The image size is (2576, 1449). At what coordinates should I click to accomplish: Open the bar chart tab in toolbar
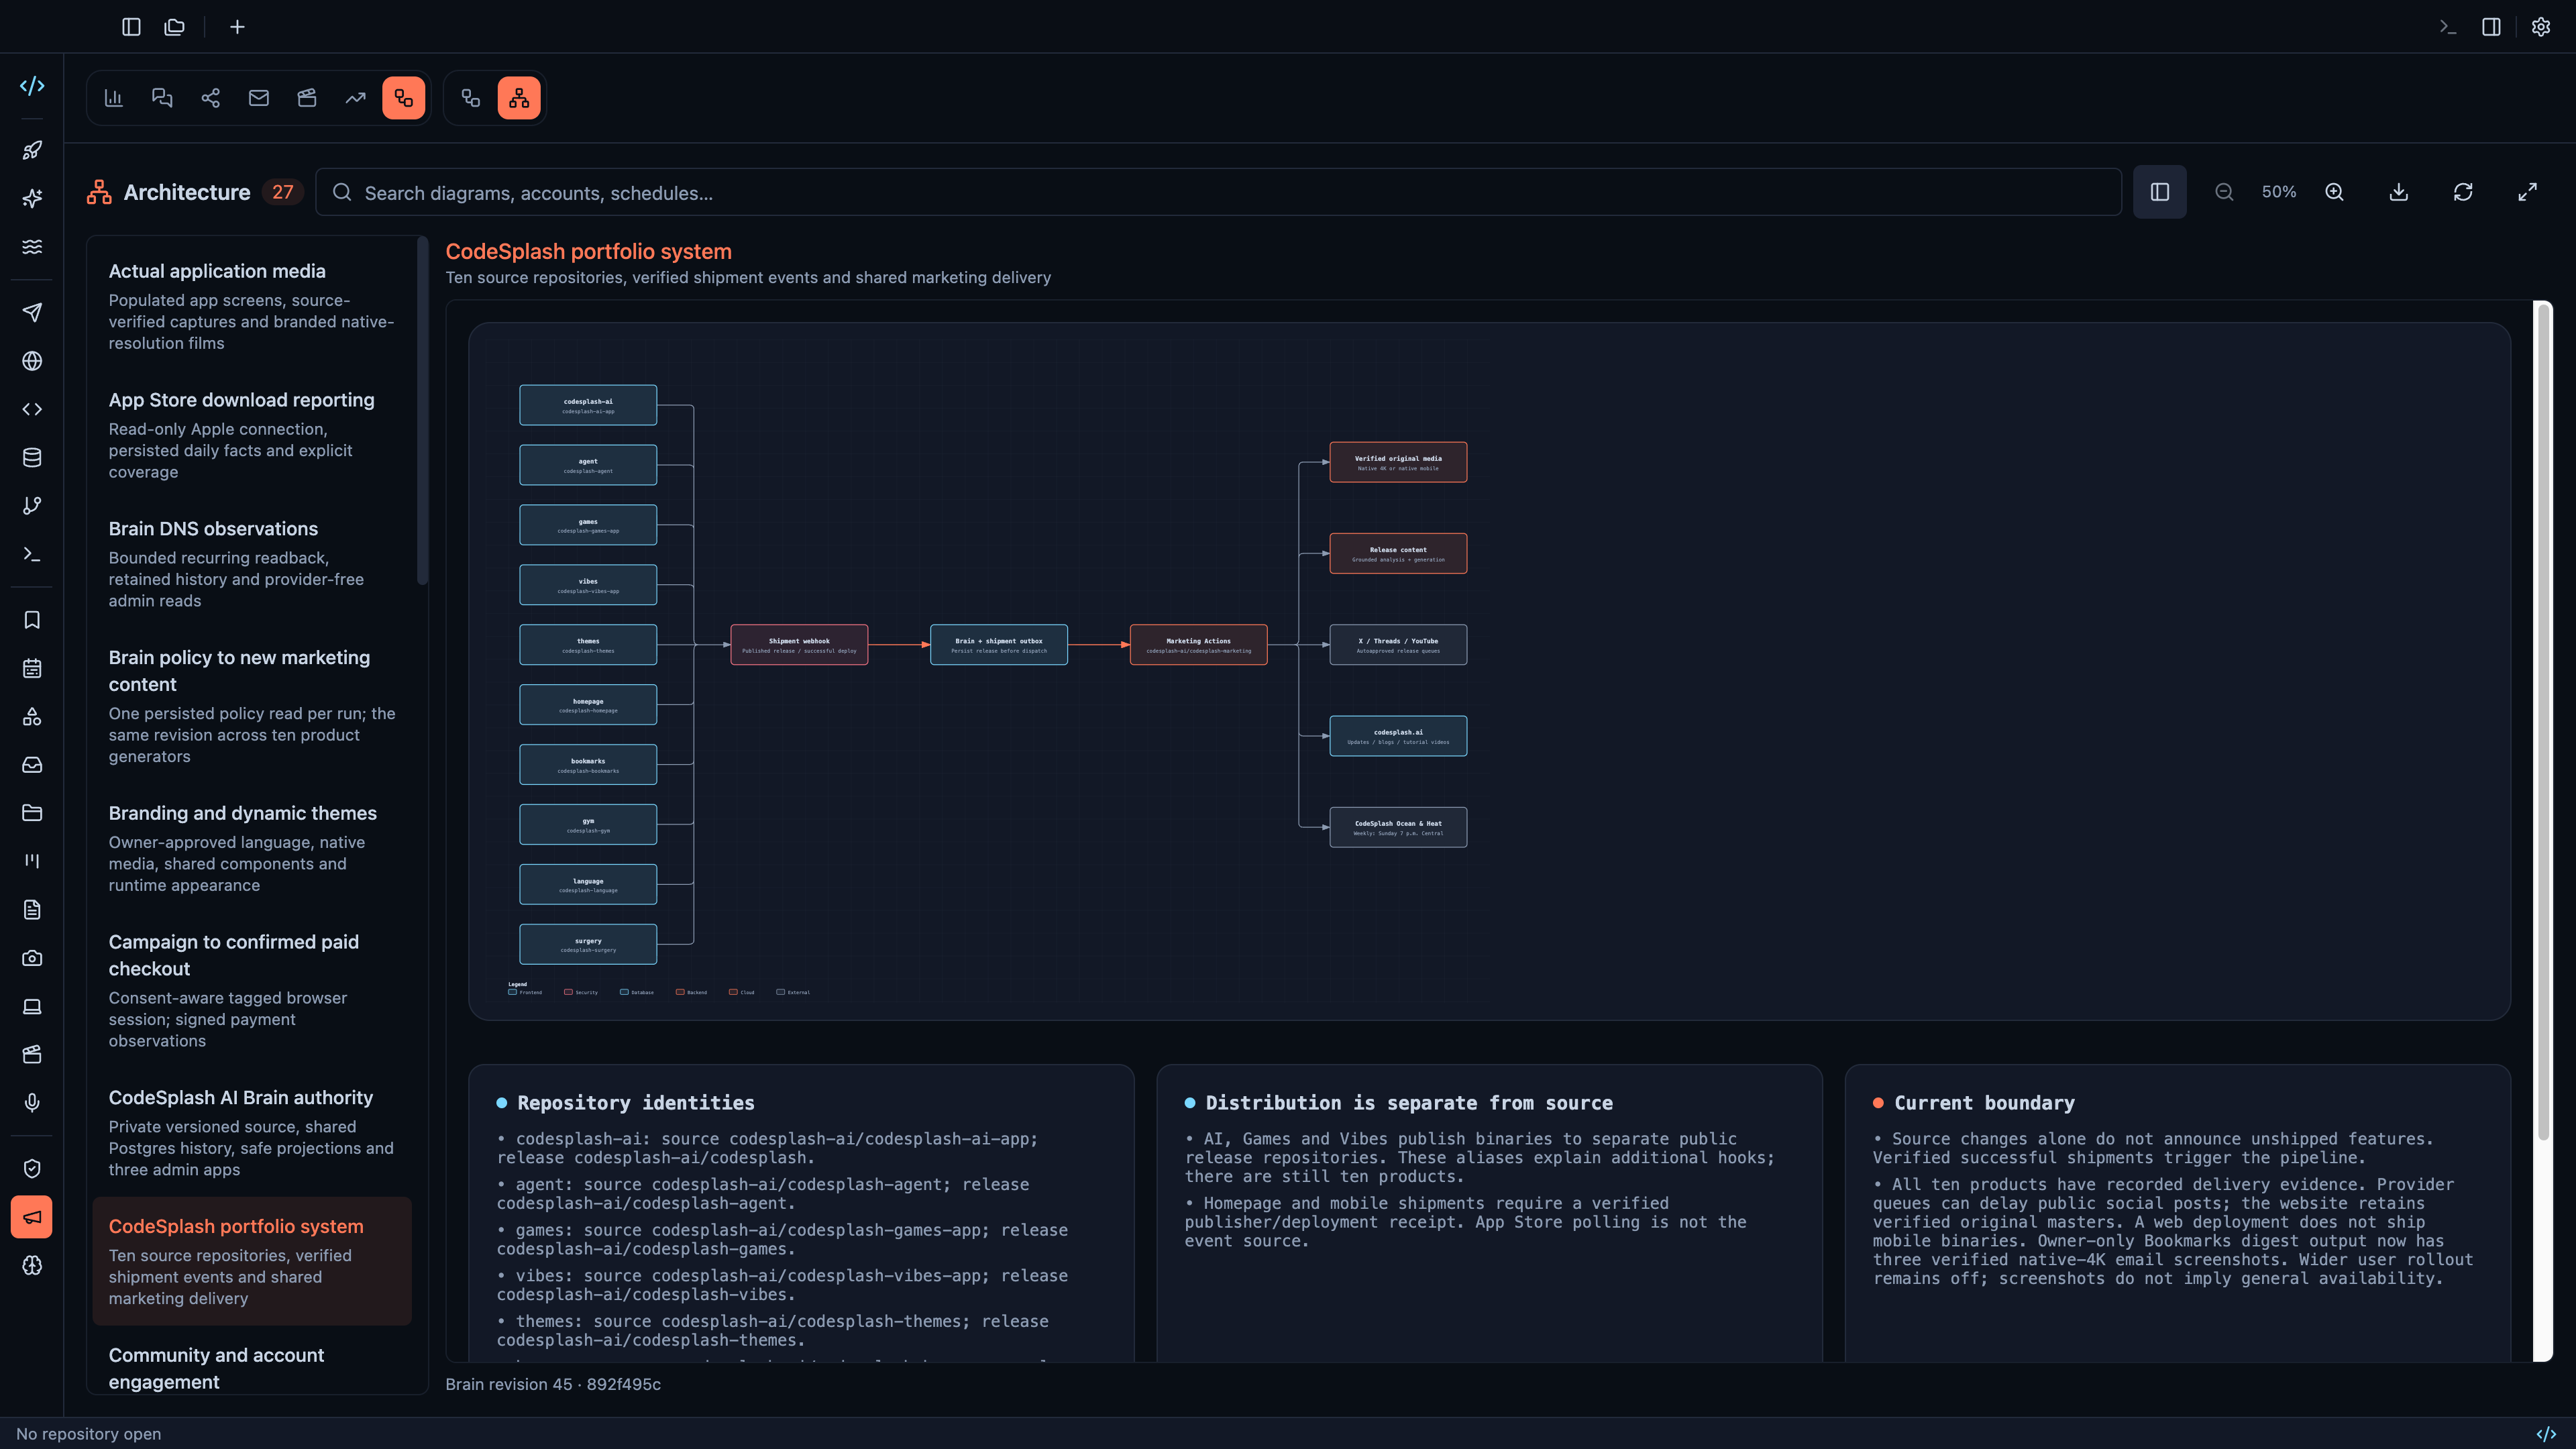114,98
